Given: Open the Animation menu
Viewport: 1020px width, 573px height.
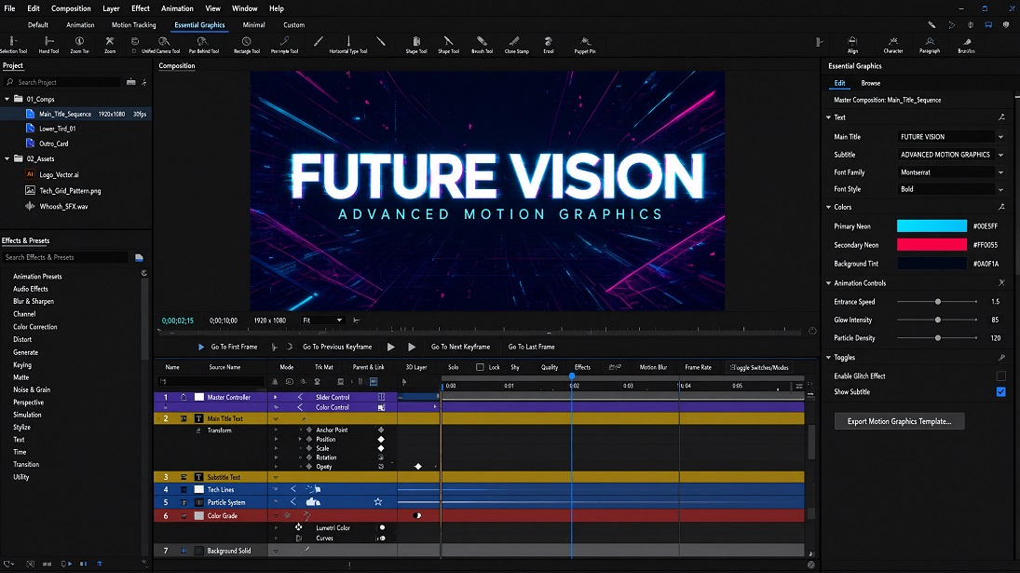Looking at the screenshot, I should click(177, 8).
